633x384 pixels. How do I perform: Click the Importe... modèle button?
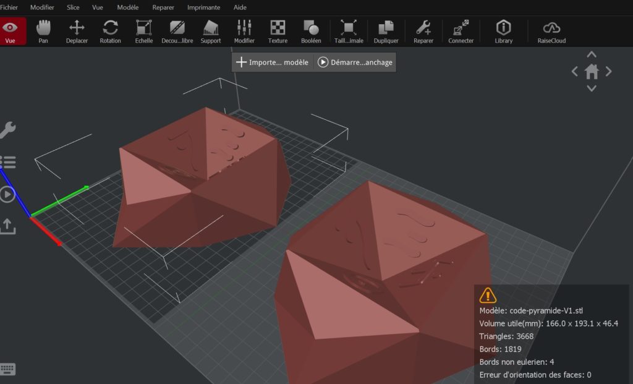273,62
